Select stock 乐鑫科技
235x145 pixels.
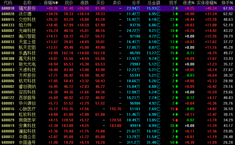point(27,53)
